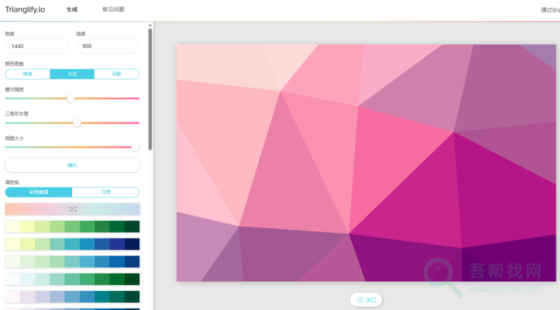This screenshot has width=560, height=310.
Task: Open the 常见问题 FAQ page
Action: pos(113,9)
